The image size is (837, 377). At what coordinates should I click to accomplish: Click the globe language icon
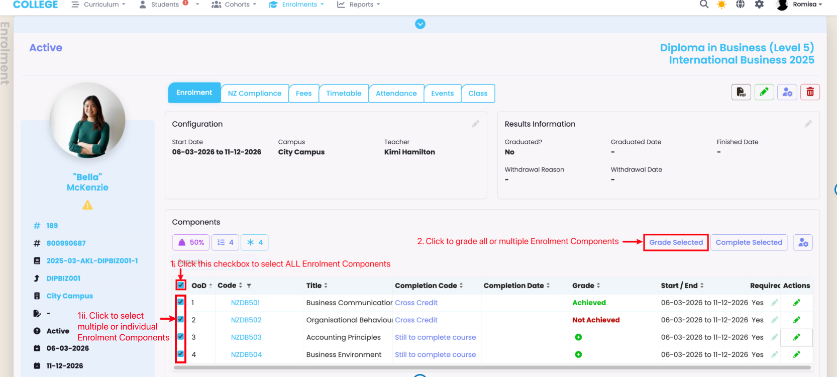coord(740,5)
